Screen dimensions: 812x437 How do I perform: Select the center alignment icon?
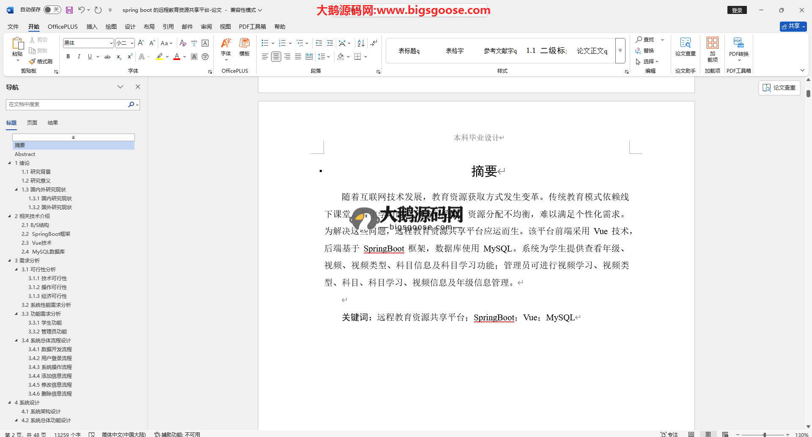(276, 57)
